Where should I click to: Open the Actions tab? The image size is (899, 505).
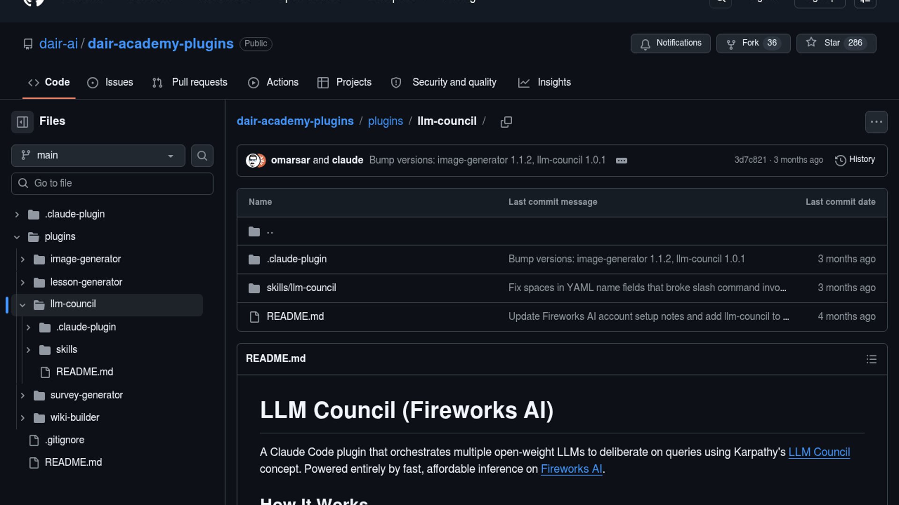click(273, 82)
